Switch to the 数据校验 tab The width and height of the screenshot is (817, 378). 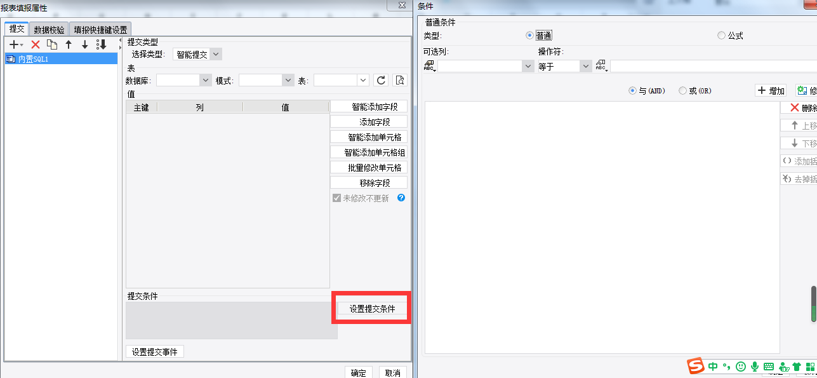pos(49,29)
